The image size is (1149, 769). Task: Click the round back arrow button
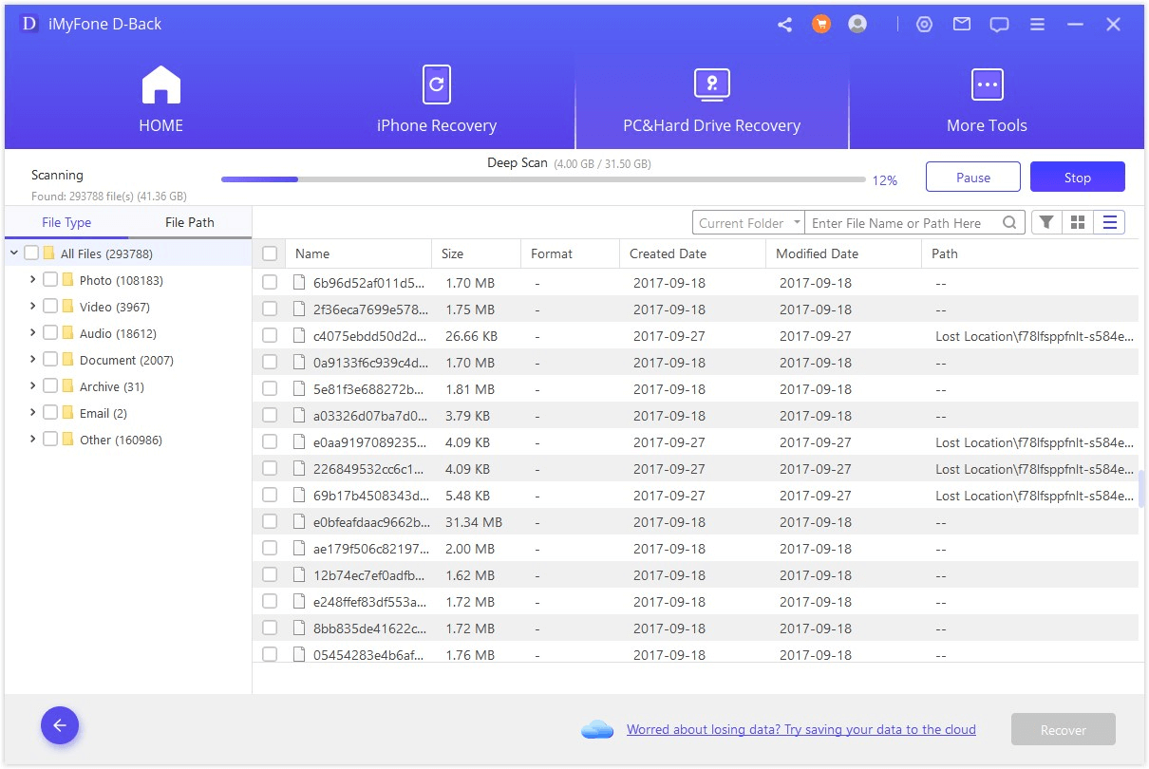tap(60, 726)
